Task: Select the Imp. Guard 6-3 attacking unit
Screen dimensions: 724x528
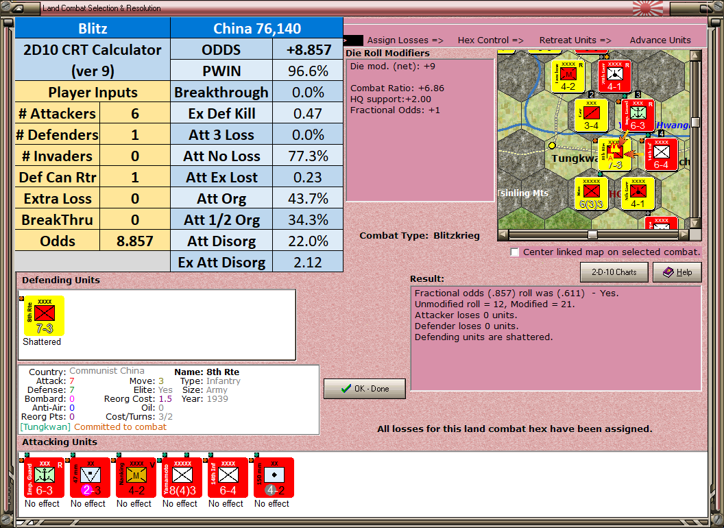Action: 44,478
